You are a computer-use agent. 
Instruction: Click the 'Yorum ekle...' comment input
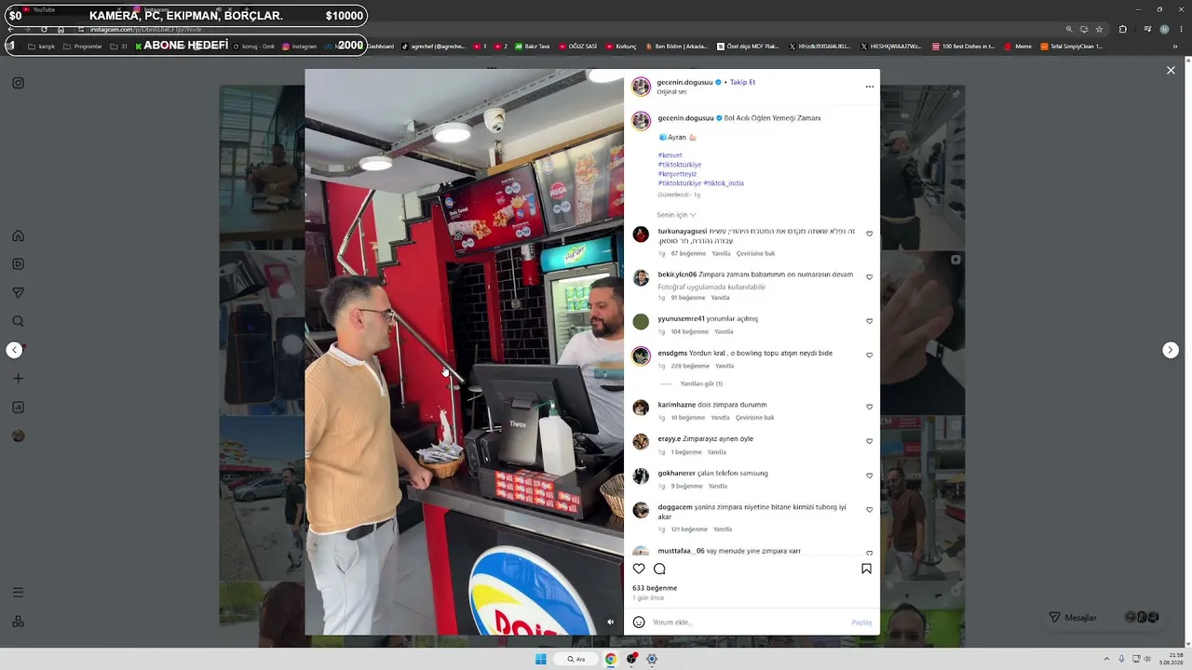749,623
